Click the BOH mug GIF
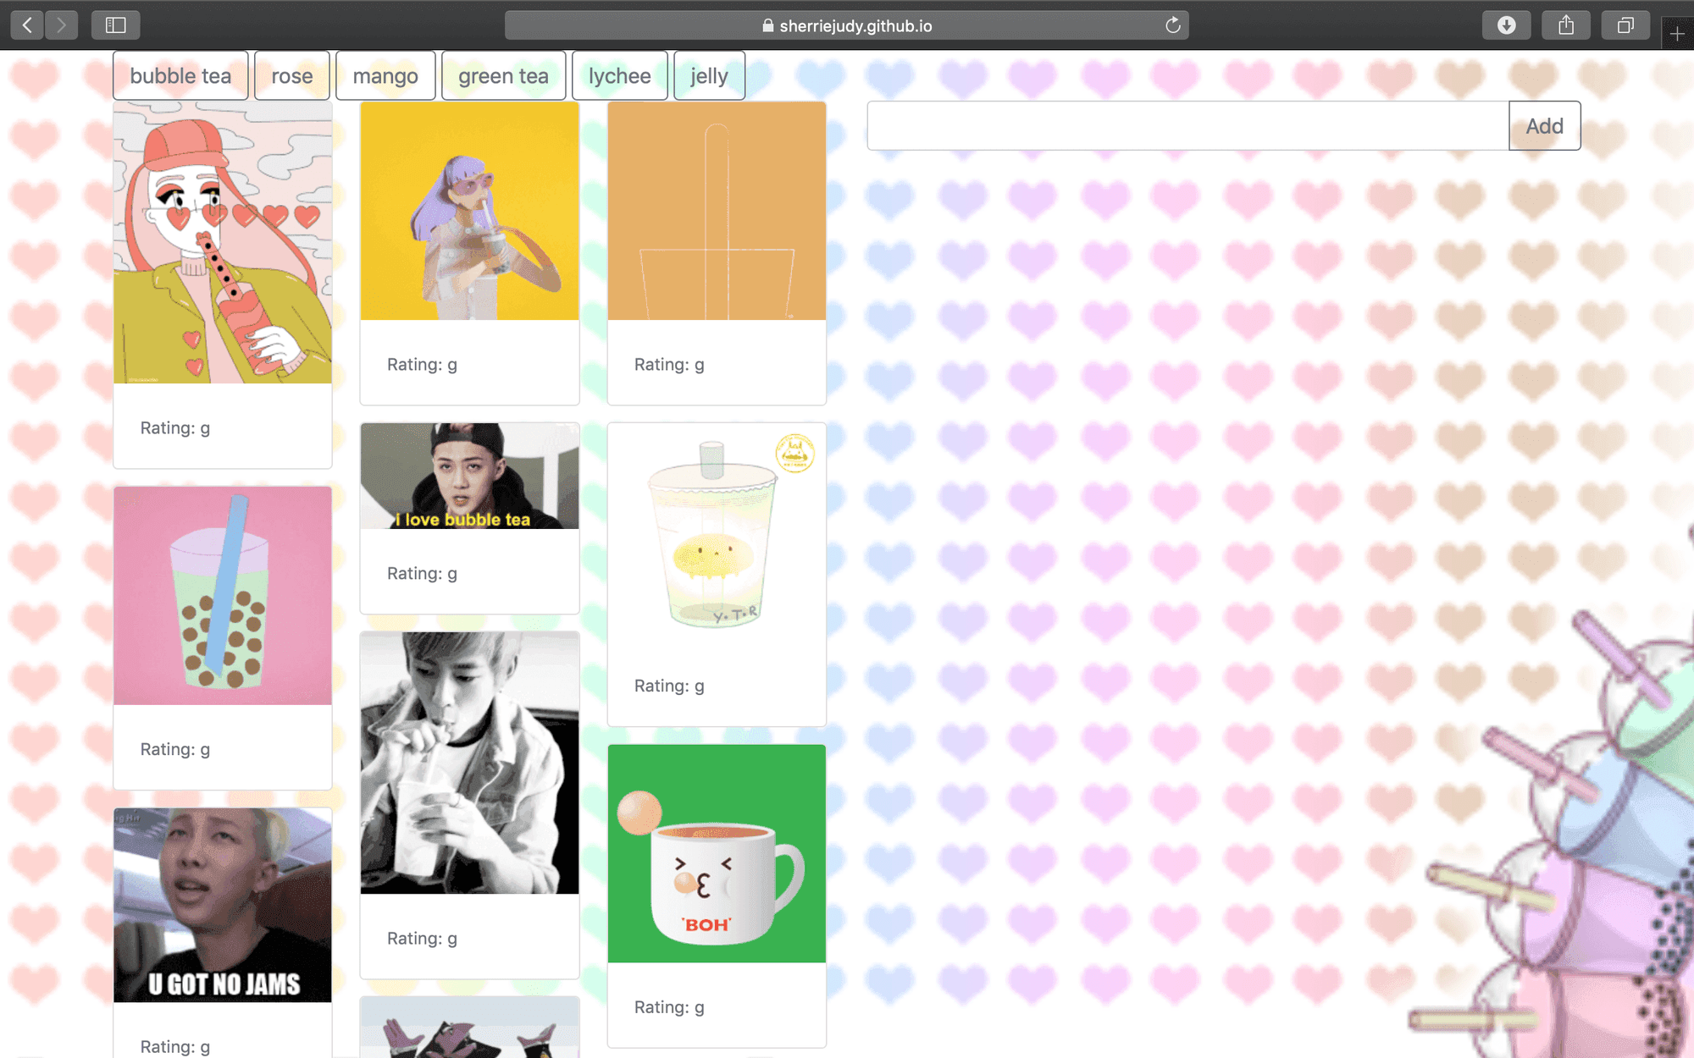1694x1058 pixels. (x=717, y=853)
